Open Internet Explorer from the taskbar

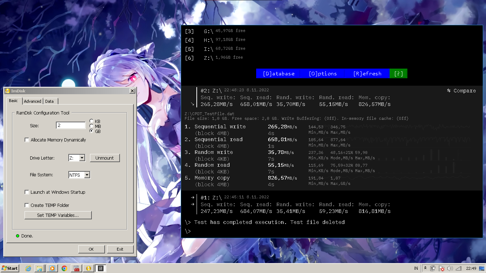28,268
